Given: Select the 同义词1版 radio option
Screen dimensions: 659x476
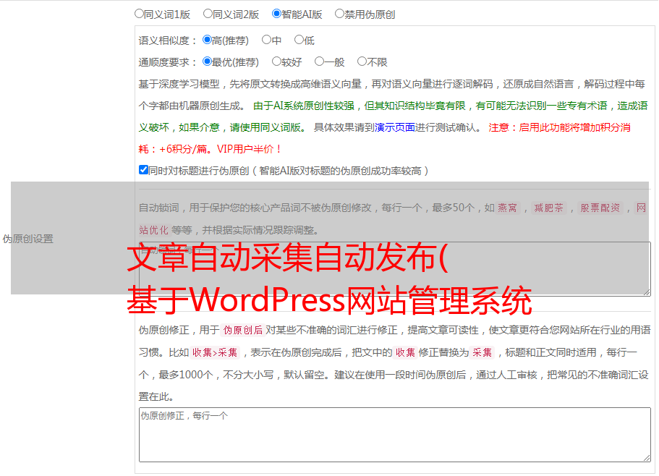Looking at the screenshot, I should click(139, 14).
